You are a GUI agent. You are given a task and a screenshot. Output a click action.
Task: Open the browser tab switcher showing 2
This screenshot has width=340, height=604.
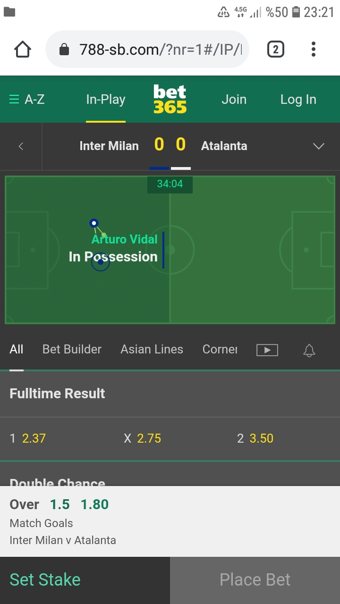coord(276,49)
